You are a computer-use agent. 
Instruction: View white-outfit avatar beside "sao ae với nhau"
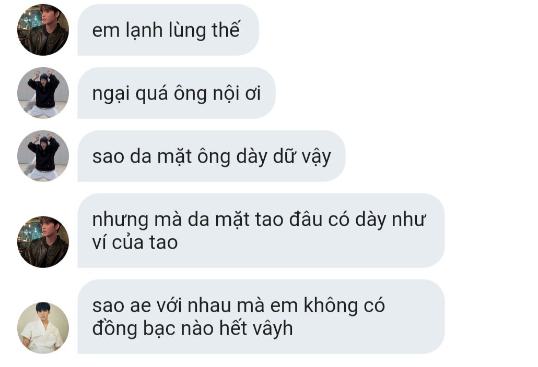pyautogui.click(x=43, y=327)
